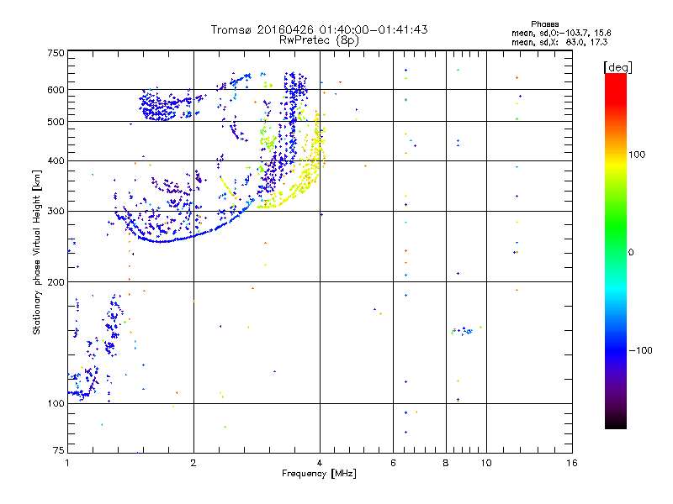This screenshot has height=504, width=673.
Task: Click the y-axis tick label '600'
Action: point(56,90)
